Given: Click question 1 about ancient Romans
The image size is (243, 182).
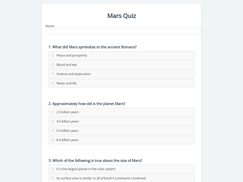Looking at the screenshot, I should point(93,47).
